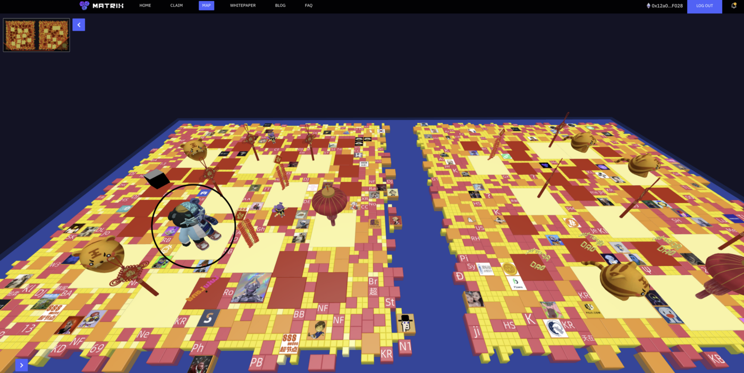
Task: Select the tile labeled Ne
Action: coord(143,334)
